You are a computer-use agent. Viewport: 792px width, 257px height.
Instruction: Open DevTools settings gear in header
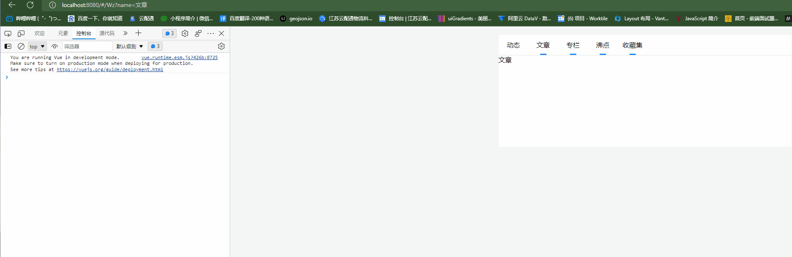(185, 33)
